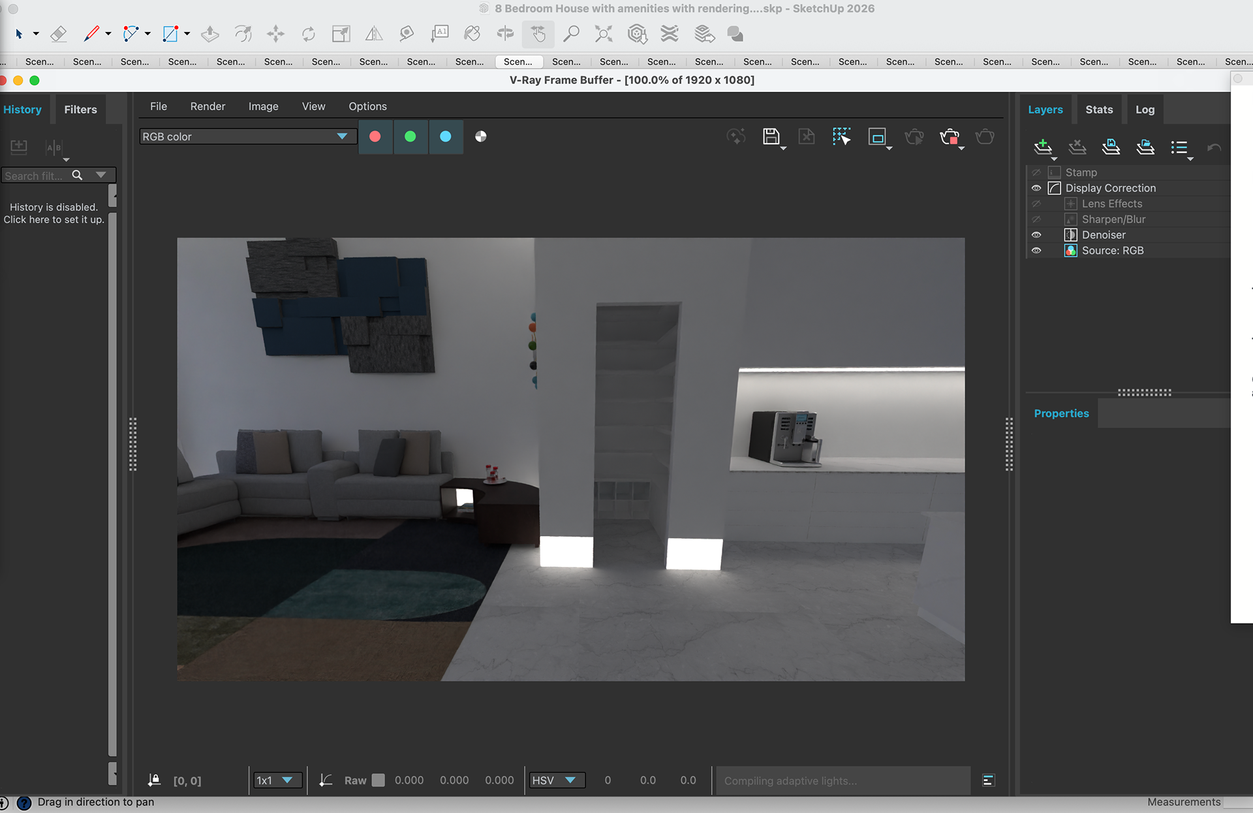Click the history disabled setup message
The height and width of the screenshot is (813, 1253).
point(54,214)
